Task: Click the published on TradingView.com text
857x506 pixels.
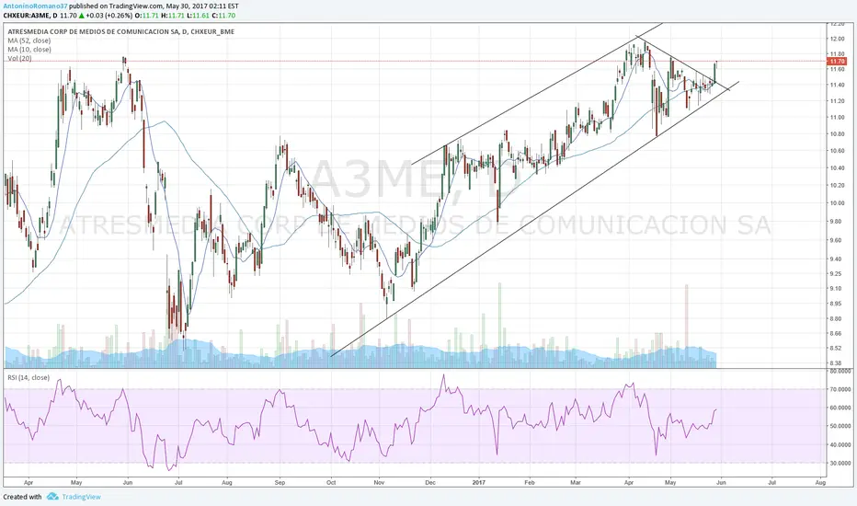Action: pos(118,6)
